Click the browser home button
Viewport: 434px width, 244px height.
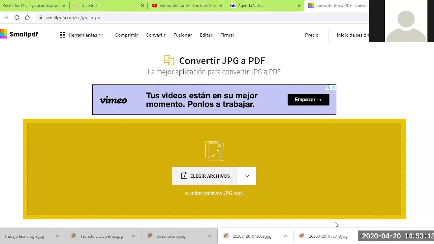click(x=27, y=18)
